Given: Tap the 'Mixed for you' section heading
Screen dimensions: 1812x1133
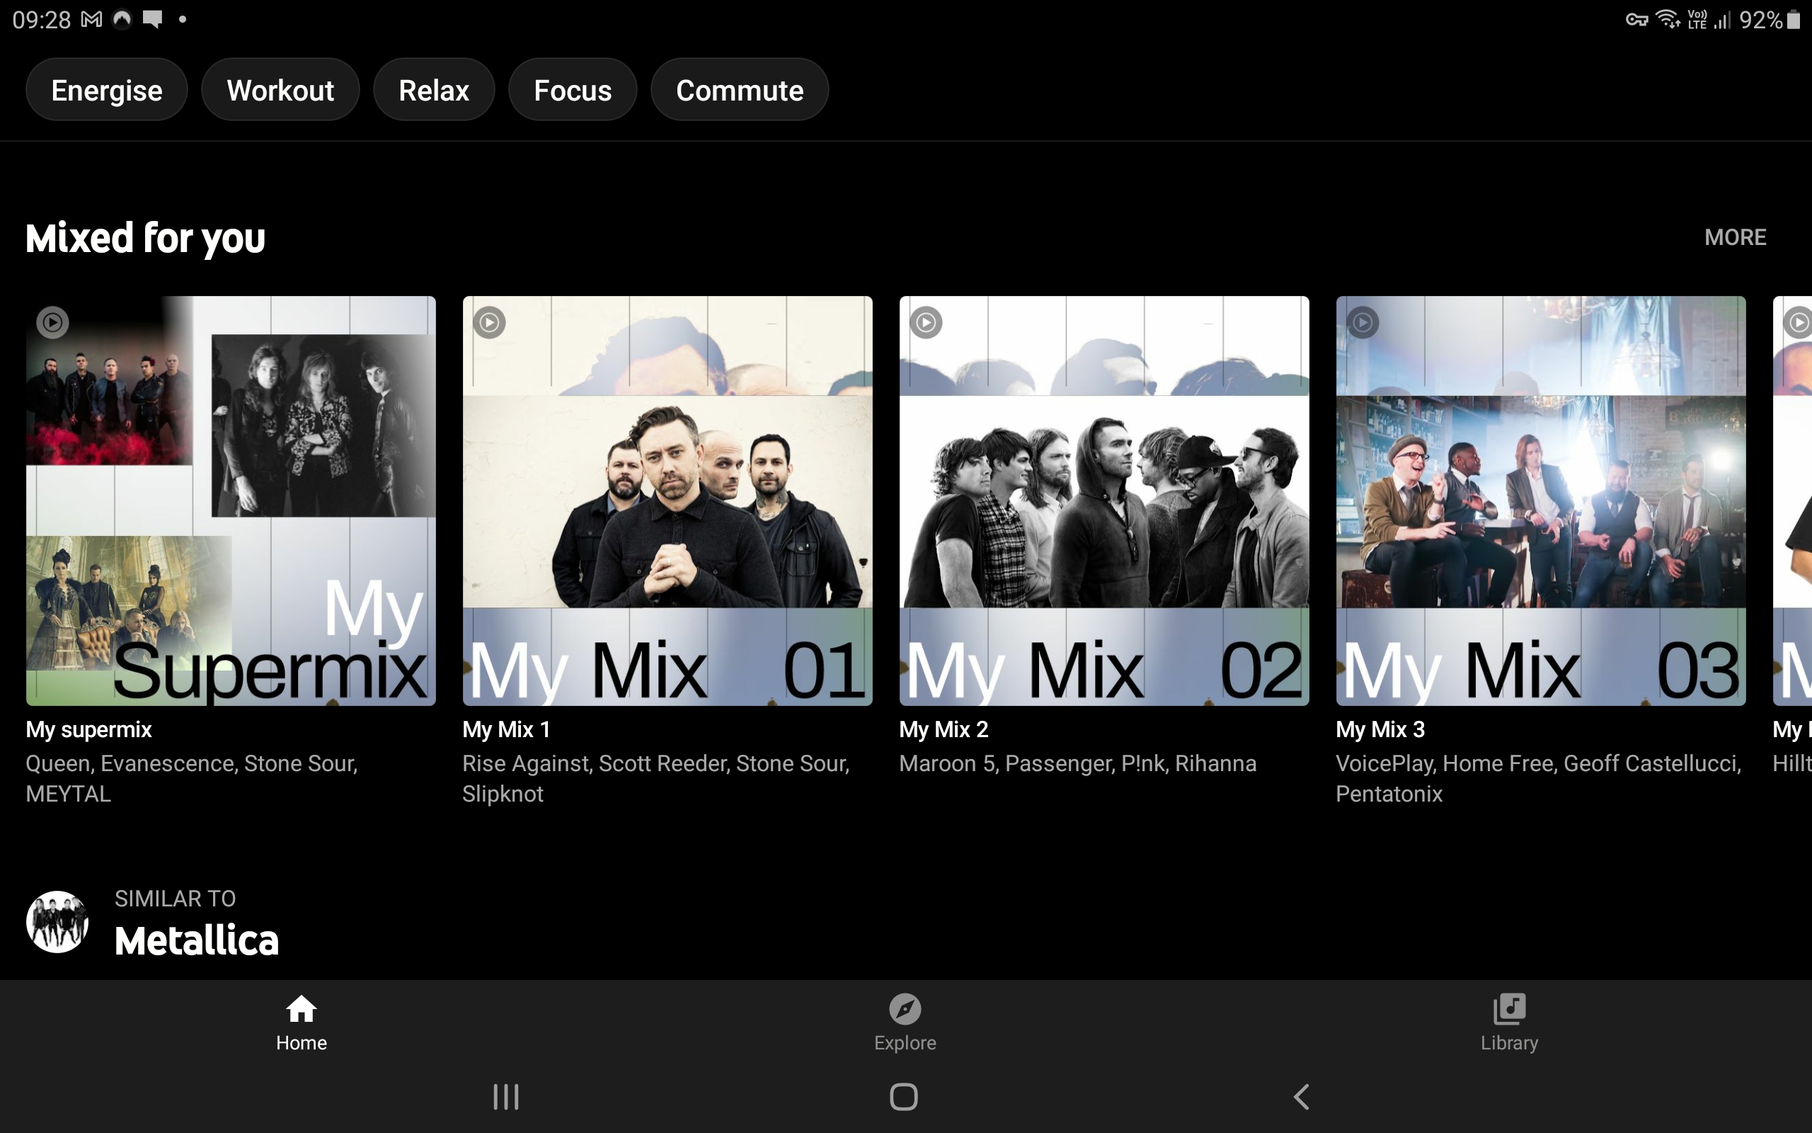Looking at the screenshot, I should pyautogui.click(x=145, y=239).
